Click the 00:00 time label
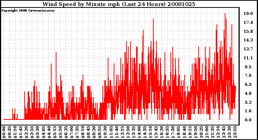Viewport: 258px width, 140px height. coord(4,132)
